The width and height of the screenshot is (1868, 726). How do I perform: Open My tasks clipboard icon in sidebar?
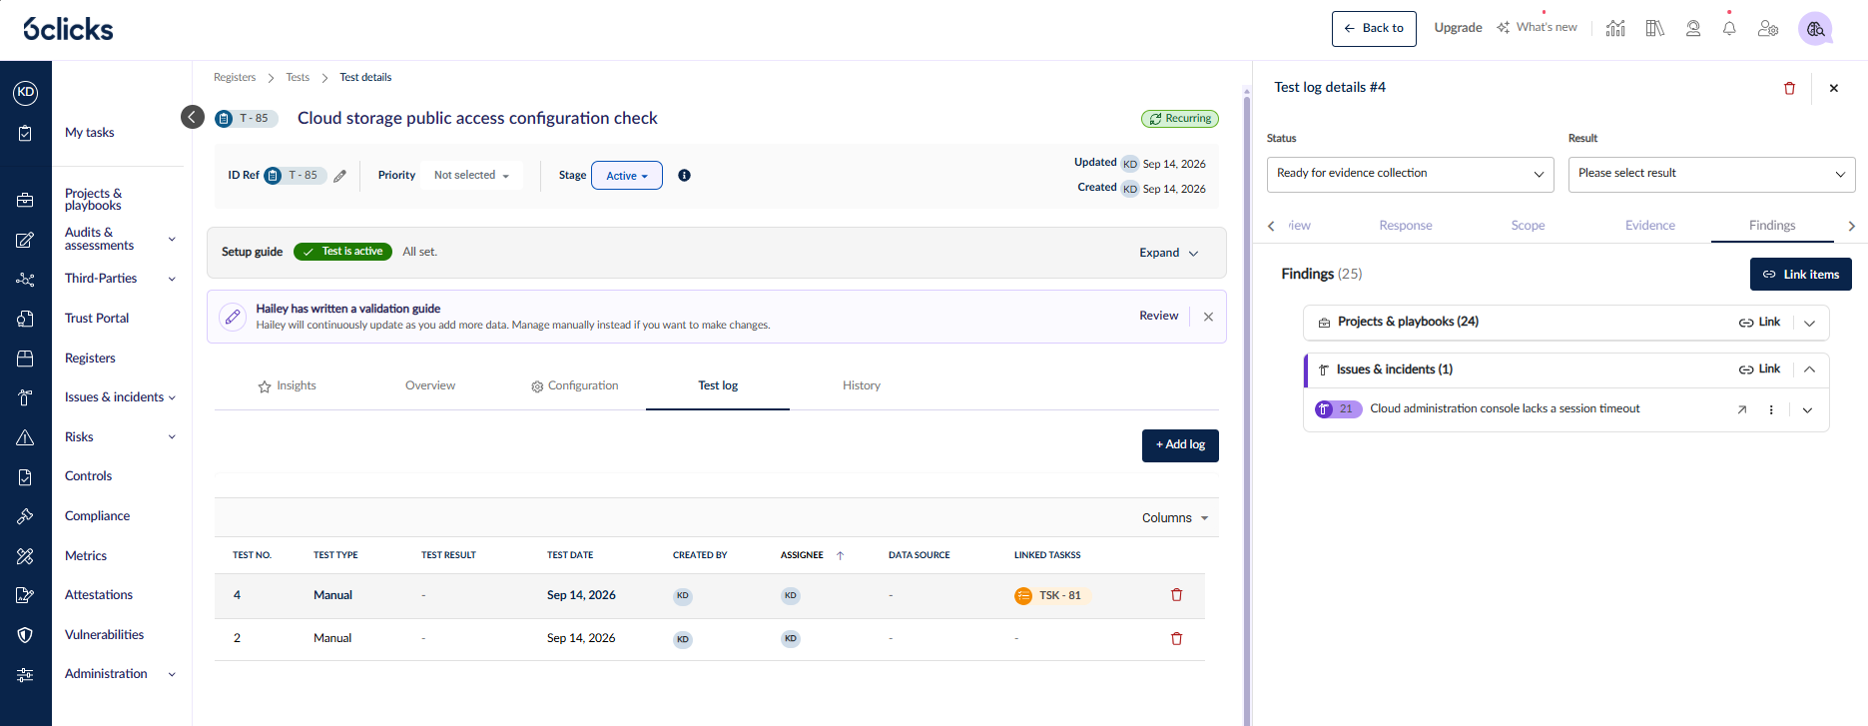[x=25, y=133]
